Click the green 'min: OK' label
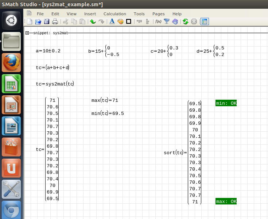The image size is (268, 219). (x=226, y=103)
